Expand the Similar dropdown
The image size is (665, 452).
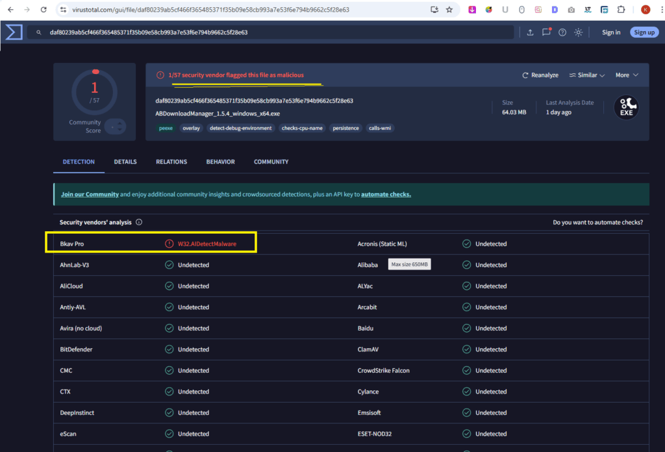pos(587,75)
